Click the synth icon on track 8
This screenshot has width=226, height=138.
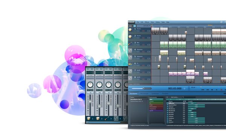tap(130, 78)
